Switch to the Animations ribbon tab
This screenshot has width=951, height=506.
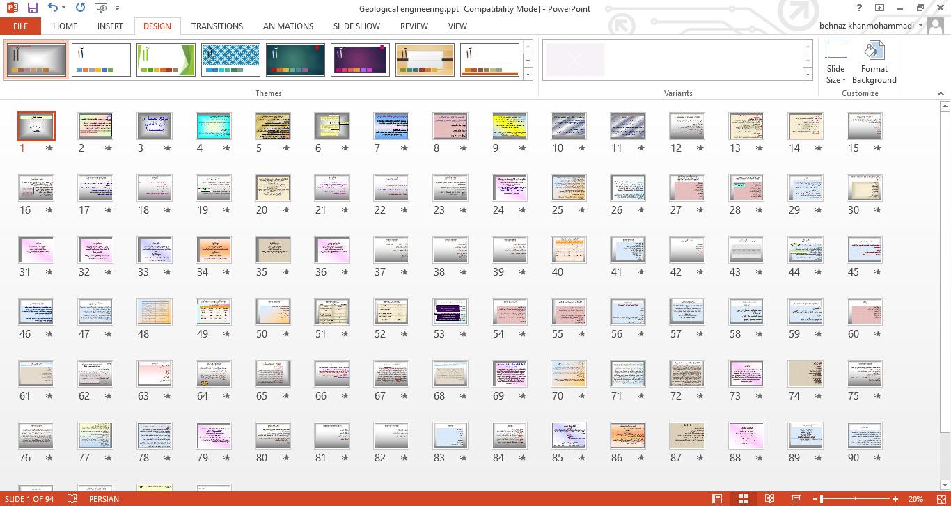288,26
